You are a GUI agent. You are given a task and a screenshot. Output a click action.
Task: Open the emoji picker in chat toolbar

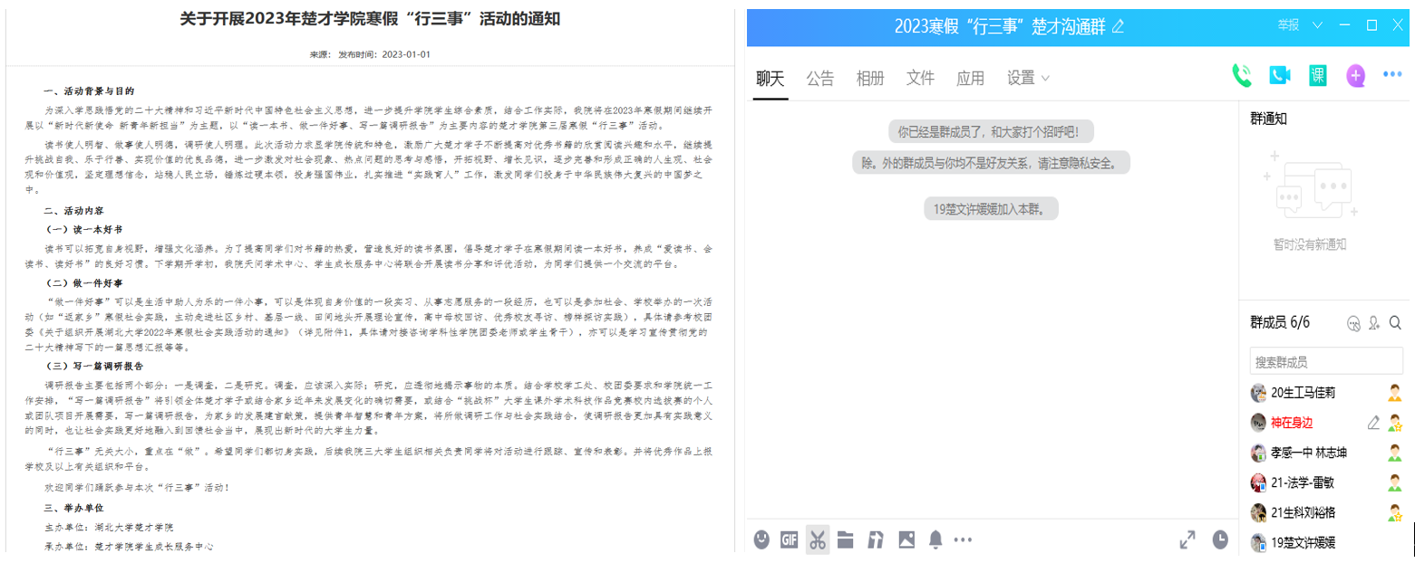(761, 539)
